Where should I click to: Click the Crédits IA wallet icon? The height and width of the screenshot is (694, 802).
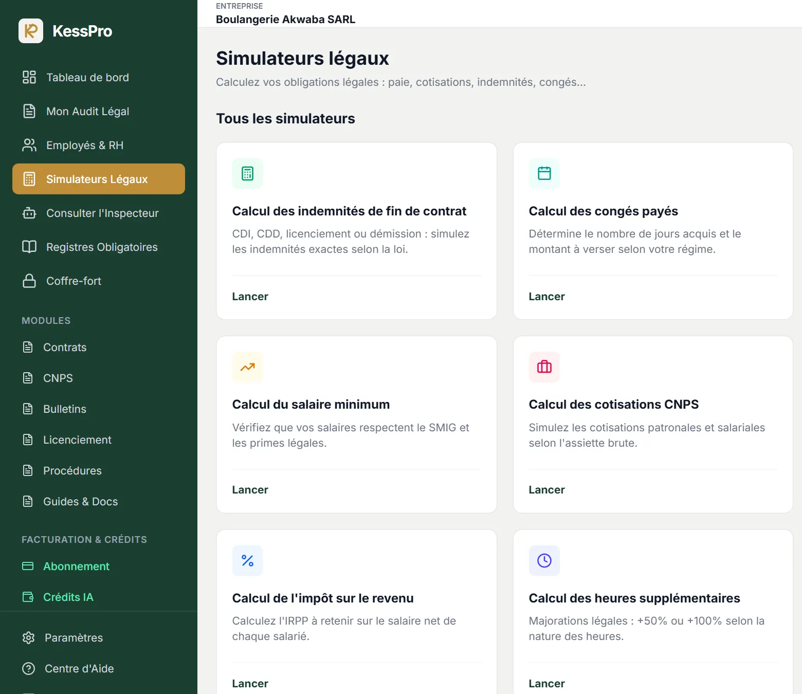28,597
